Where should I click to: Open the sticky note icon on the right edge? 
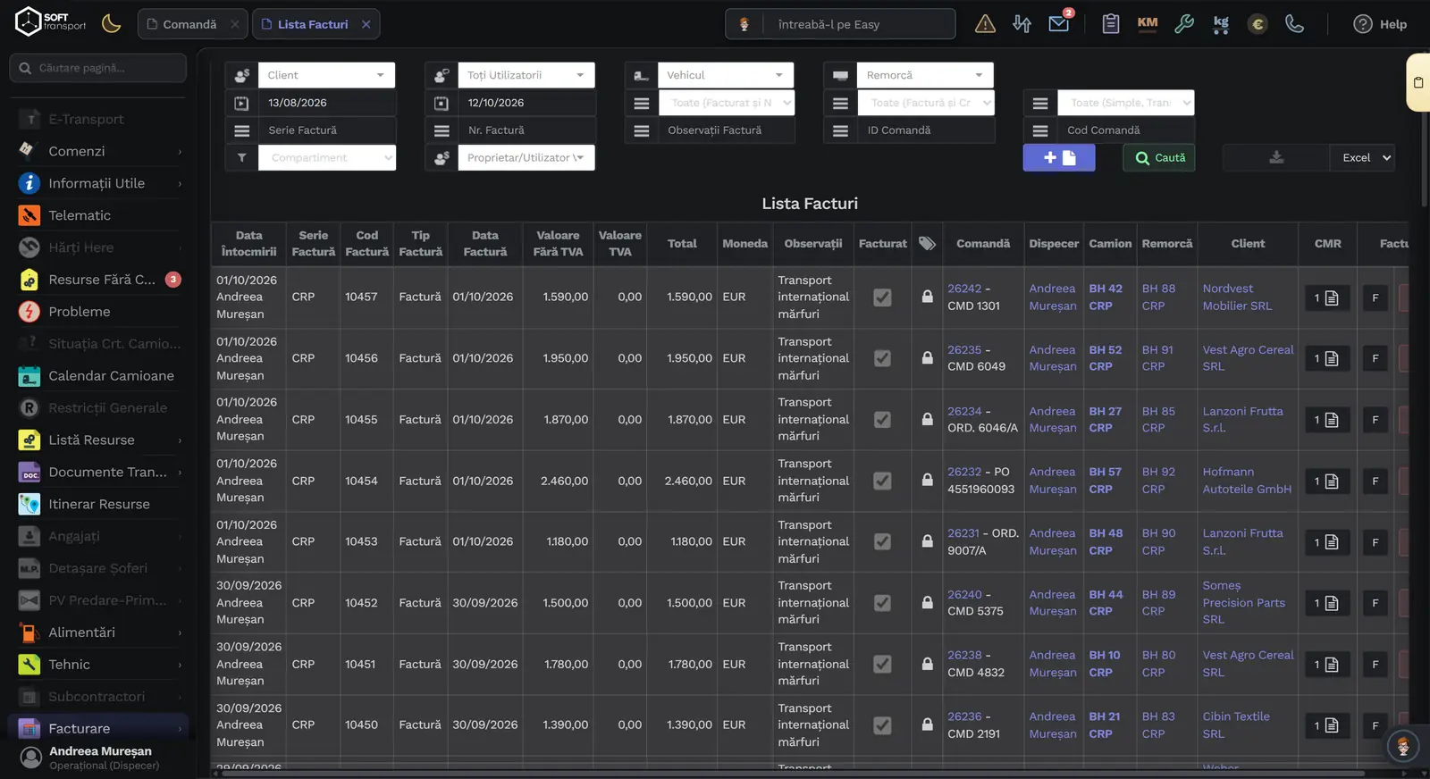pos(1418,82)
